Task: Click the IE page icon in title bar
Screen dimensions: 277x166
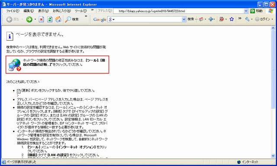Action: pyautogui.click(x=4, y=4)
